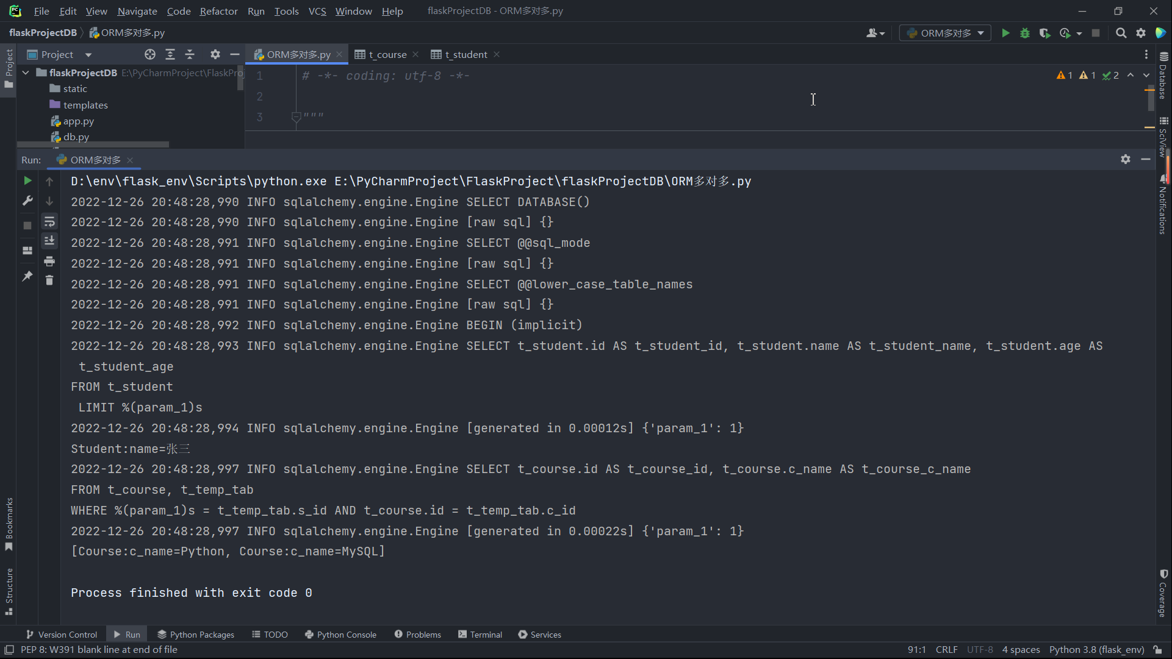Select opened file locator icon in Project panel

[149, 54]
